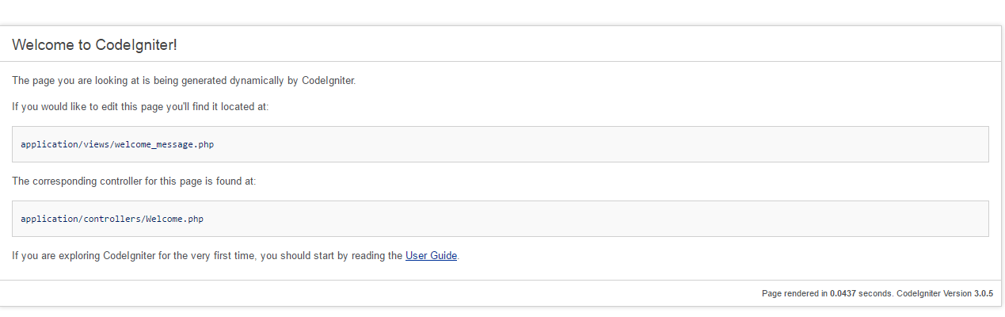Click the "Welcome to CodeIgniter!" heading
The height and width of the screenshot is (317, 1005).
click(x=94, y=45)
